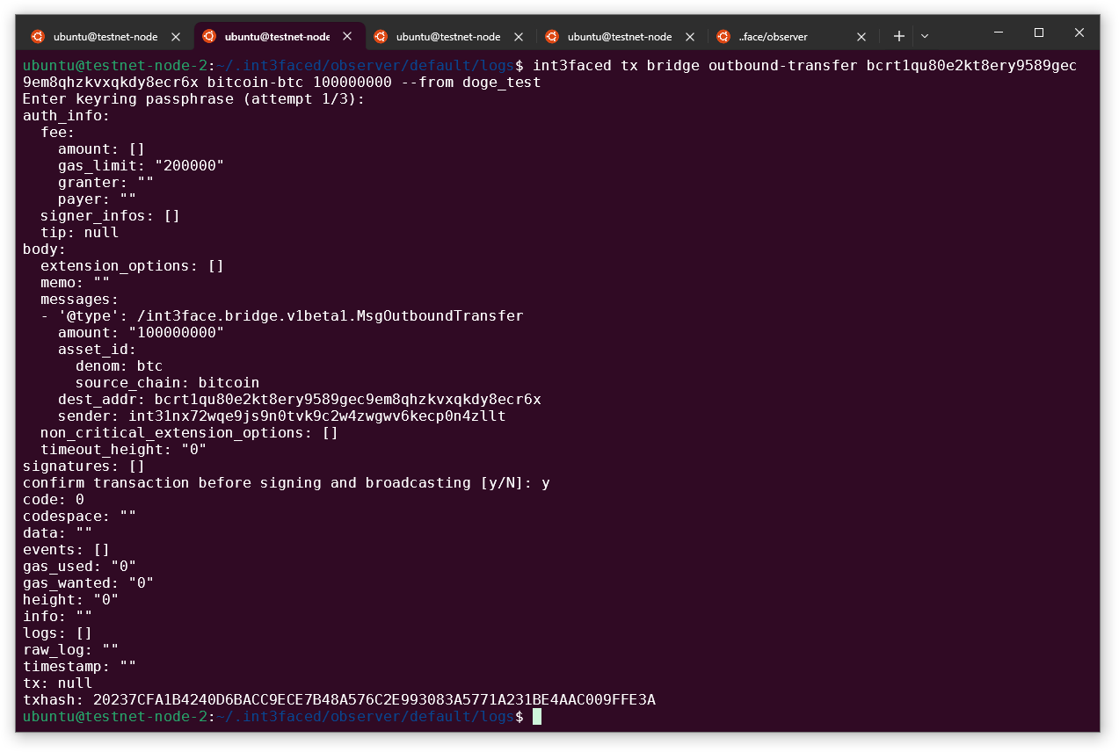Click the X icon on the observer tab
The width and height of the screenshot is (1119, 752).
tap(861, 36)
